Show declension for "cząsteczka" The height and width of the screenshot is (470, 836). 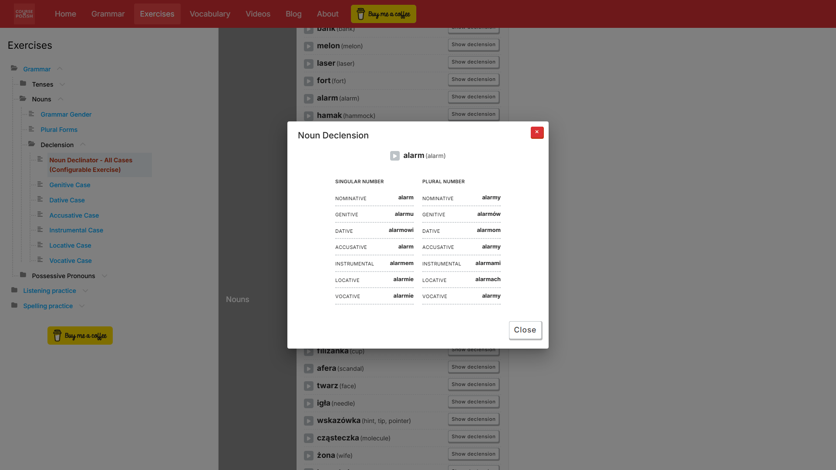(x=473, y=436)
